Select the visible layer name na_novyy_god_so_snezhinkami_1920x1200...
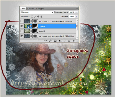 click(56, 36)
